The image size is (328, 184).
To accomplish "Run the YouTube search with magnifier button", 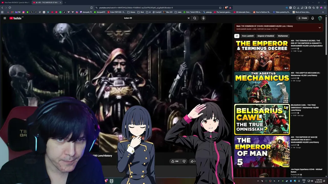I will point(195,18).
